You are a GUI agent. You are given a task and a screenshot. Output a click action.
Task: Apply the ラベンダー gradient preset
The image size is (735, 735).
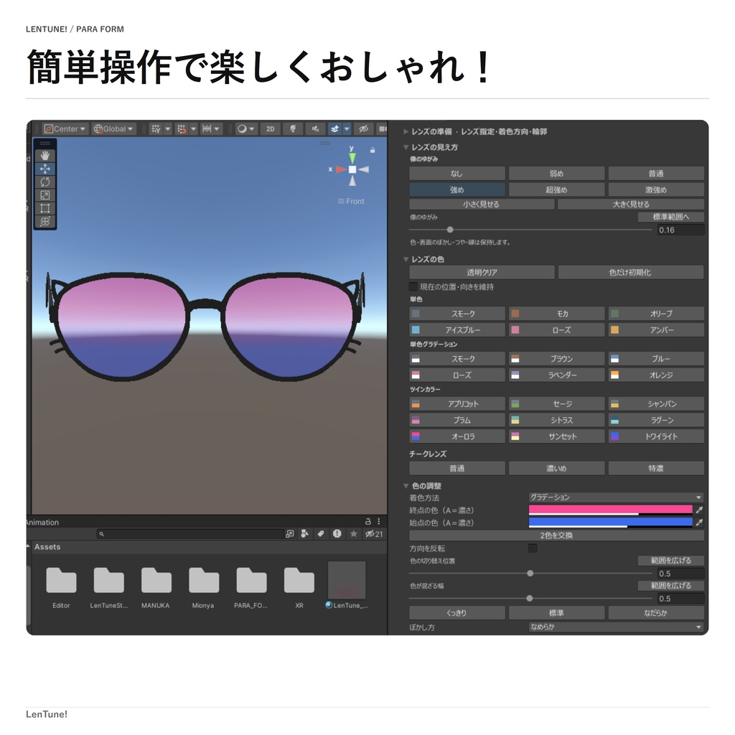point(556,375)
